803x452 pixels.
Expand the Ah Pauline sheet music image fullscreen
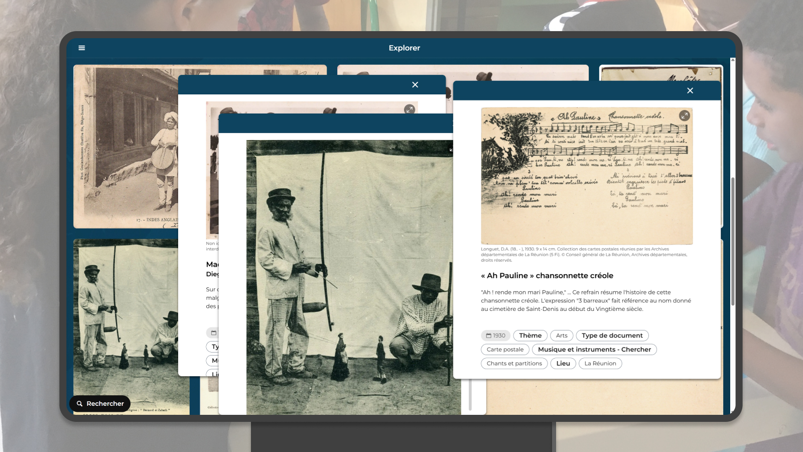684,116
